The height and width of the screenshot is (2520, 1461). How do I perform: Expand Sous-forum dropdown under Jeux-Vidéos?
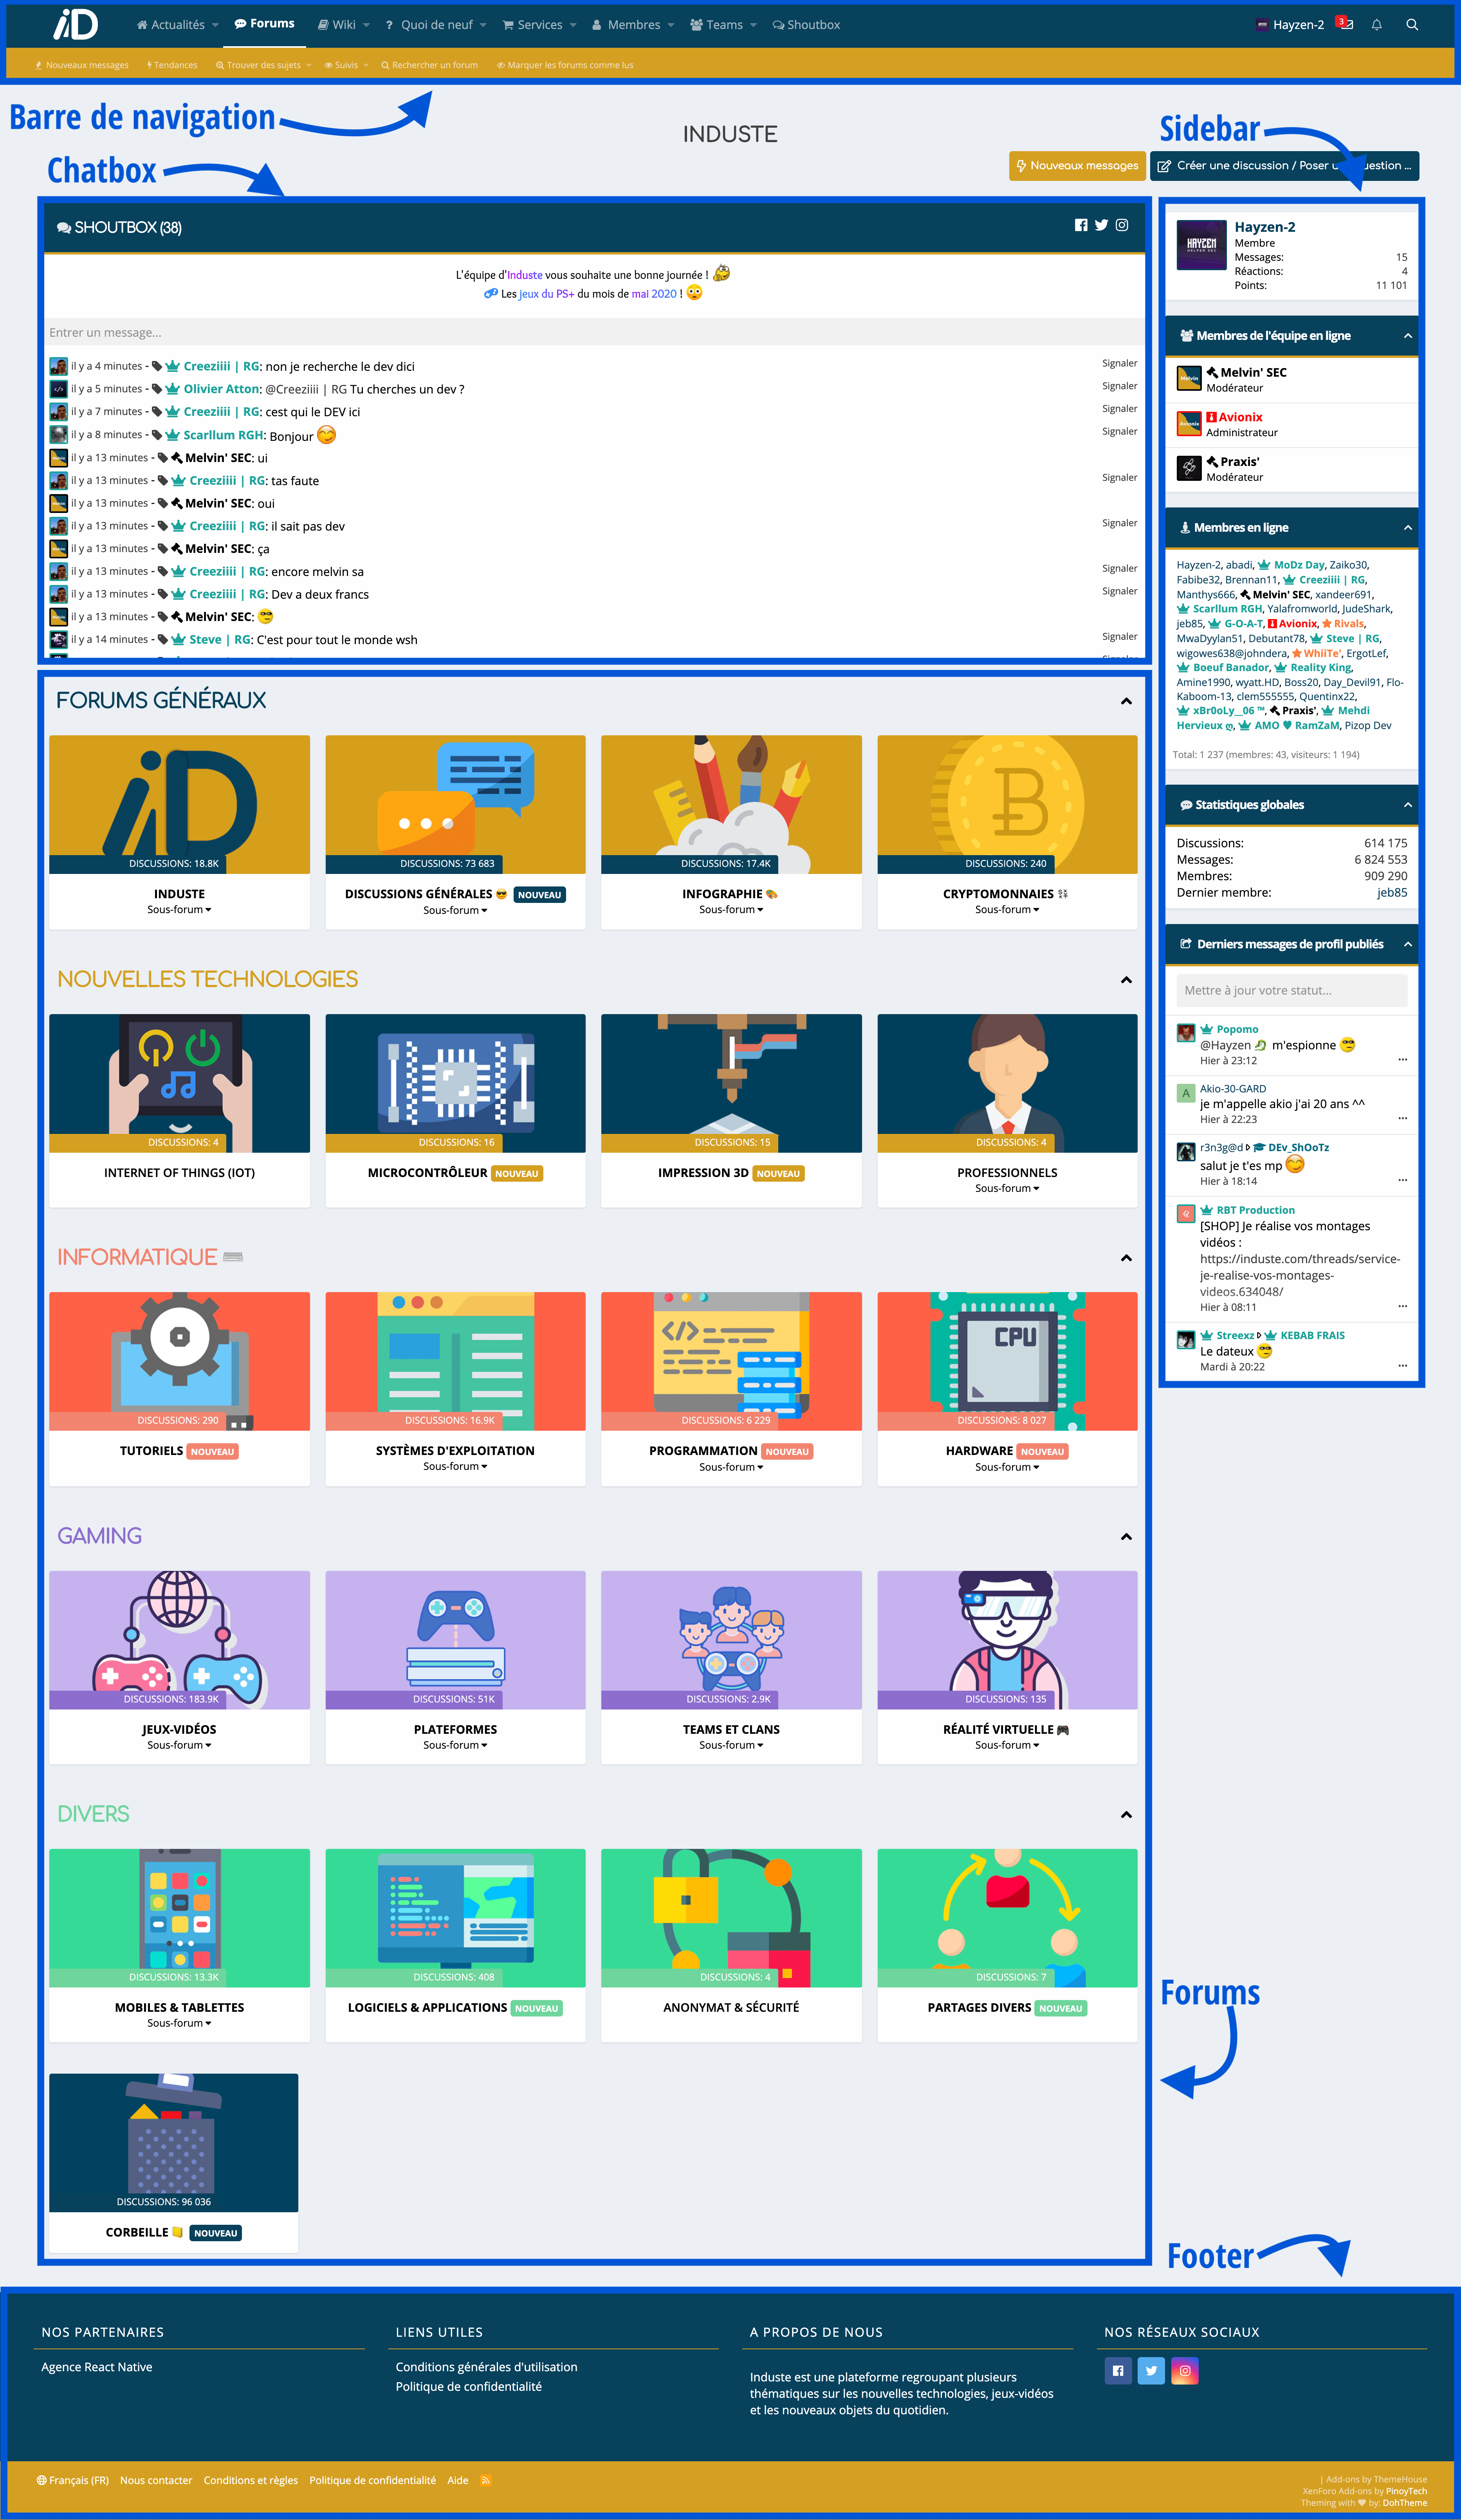pyautogui.click(x=179, y=1745)
